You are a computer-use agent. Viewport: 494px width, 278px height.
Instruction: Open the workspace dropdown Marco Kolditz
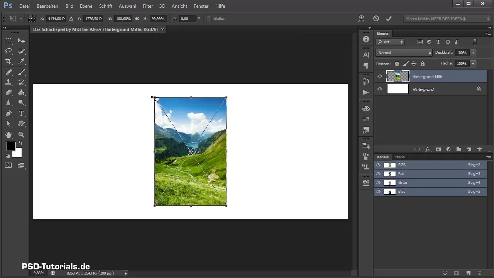tap(447, 19)
